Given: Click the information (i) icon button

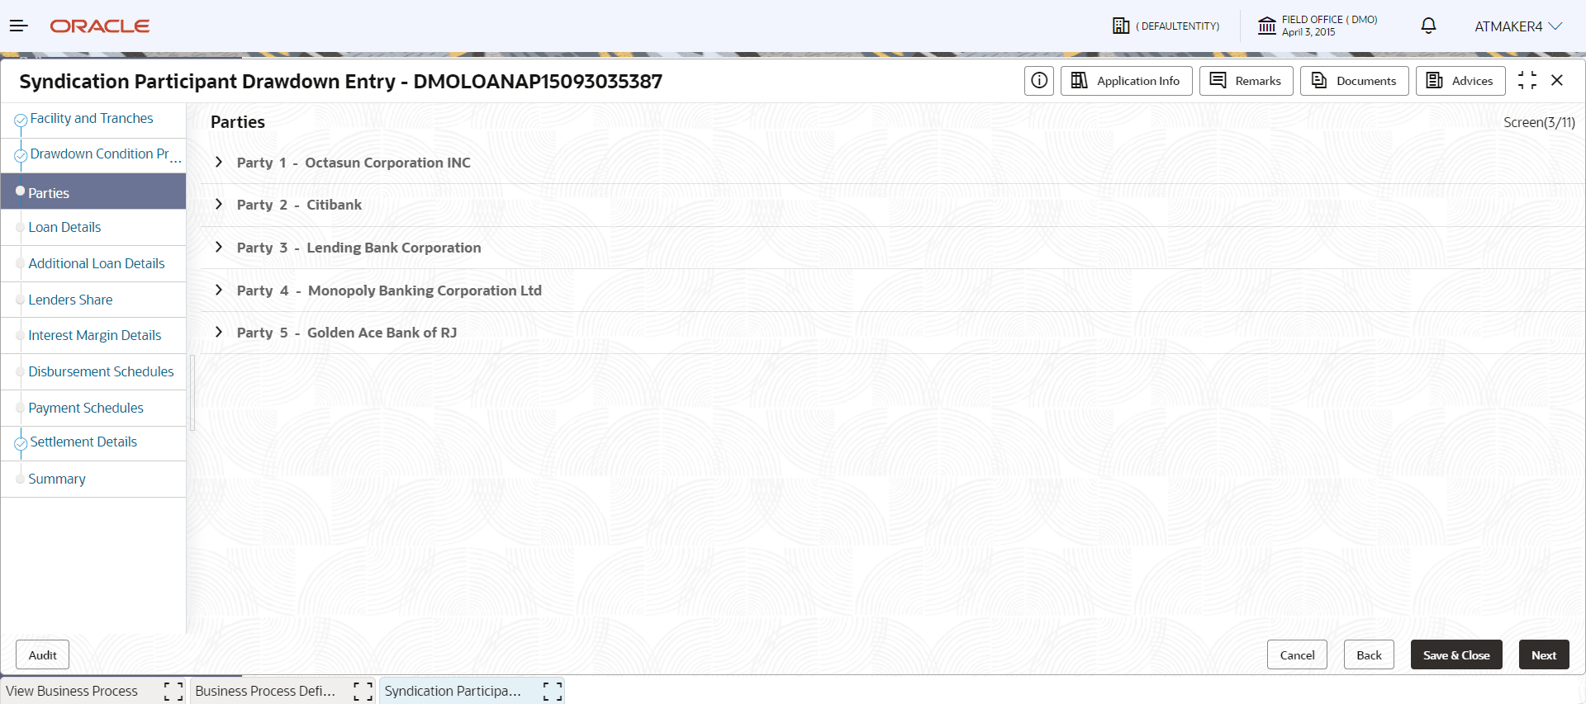Looking at the screenshot, I should [x=1039, y=81].
